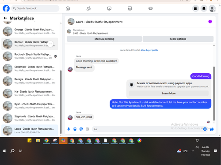Image resolution: width=221 pixels, height=165 pixels.
Task: Open the Gaming tab icon
Action: [150, 8]
